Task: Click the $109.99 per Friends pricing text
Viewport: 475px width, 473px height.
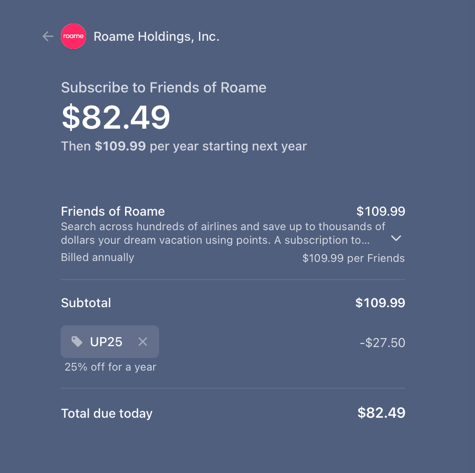Action: click(354, 258)
